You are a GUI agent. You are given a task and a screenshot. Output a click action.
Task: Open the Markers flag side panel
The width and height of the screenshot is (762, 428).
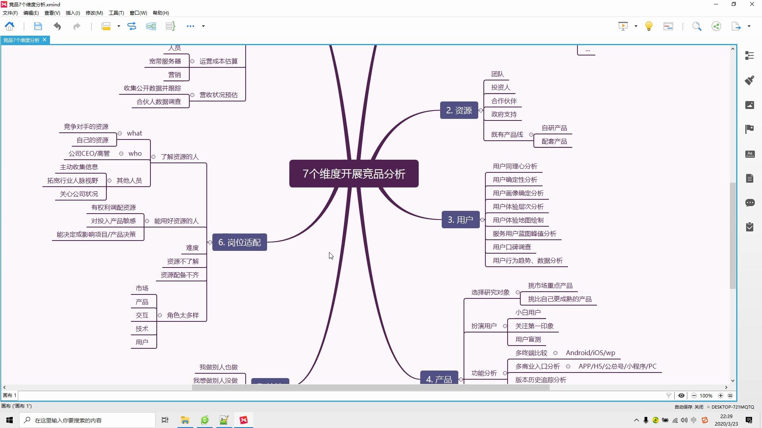pos(750,129)
